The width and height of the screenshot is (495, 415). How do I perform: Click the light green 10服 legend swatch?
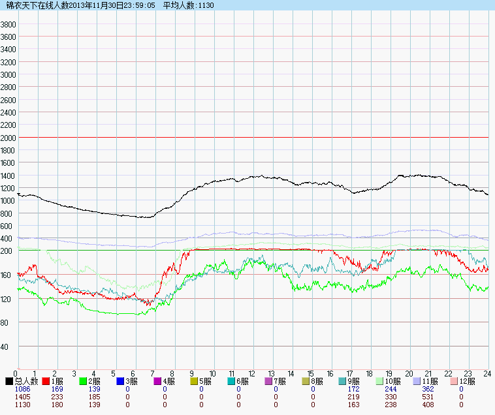click(380, 381)
